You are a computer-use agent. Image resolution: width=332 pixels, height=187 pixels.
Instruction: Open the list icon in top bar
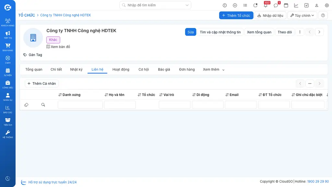pyautogui.click(x=245, y=5)
